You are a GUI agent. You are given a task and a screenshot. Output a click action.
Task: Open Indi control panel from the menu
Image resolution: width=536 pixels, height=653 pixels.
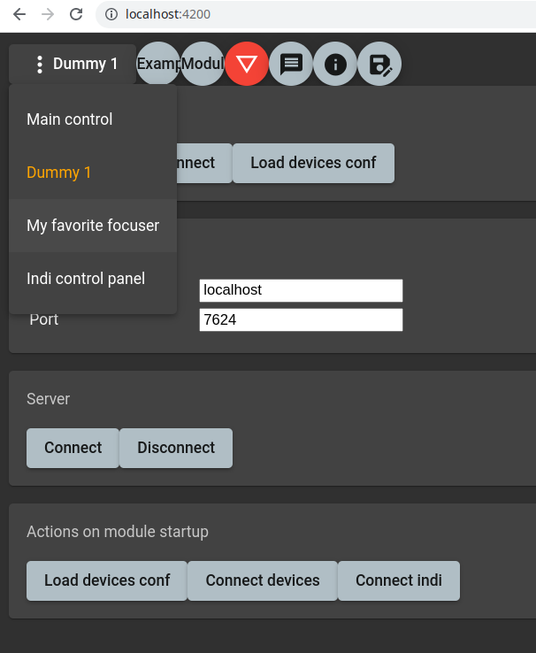pos(86,279)
